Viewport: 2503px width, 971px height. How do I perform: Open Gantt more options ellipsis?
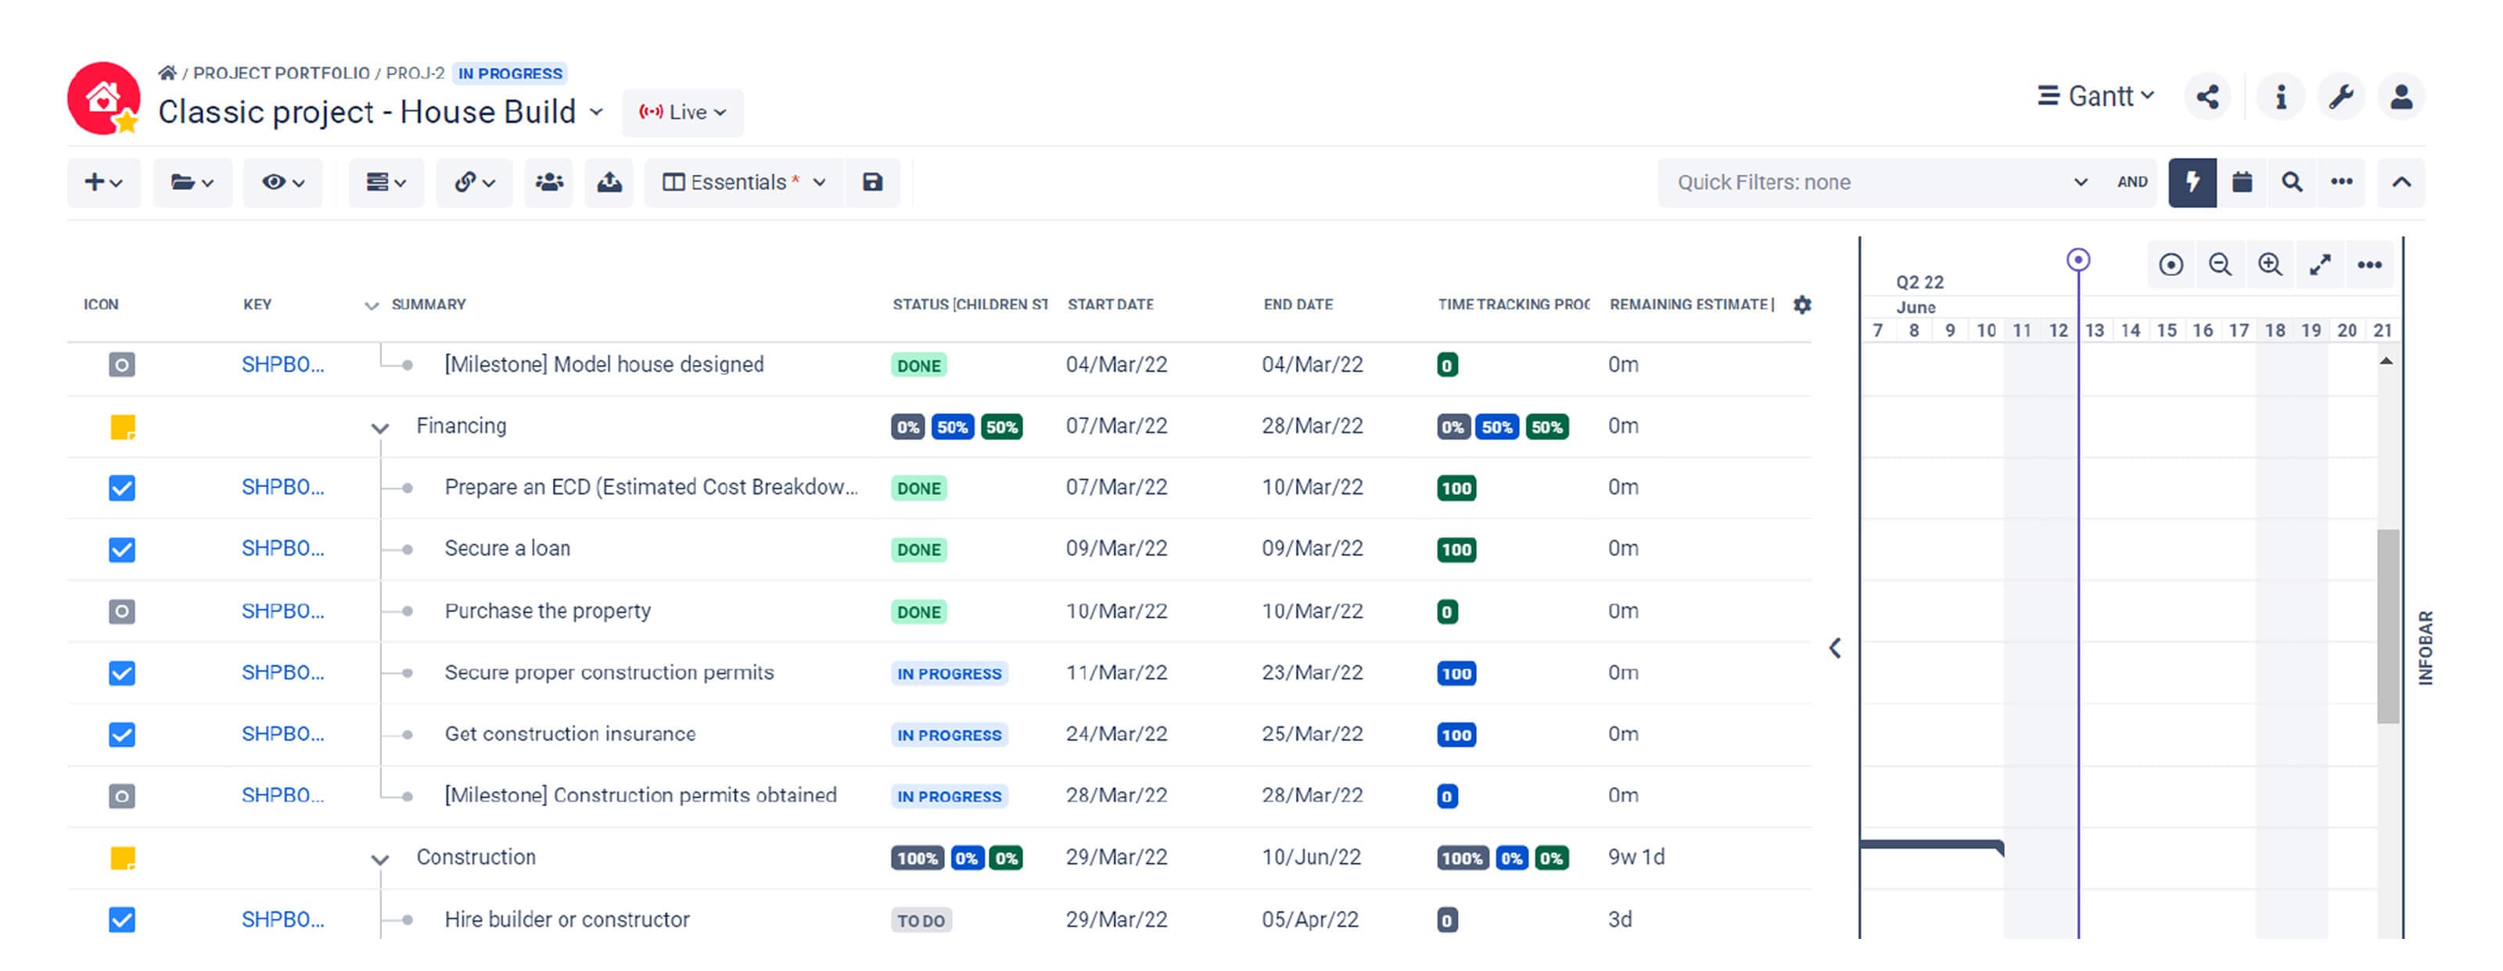tap(2370, 265)
